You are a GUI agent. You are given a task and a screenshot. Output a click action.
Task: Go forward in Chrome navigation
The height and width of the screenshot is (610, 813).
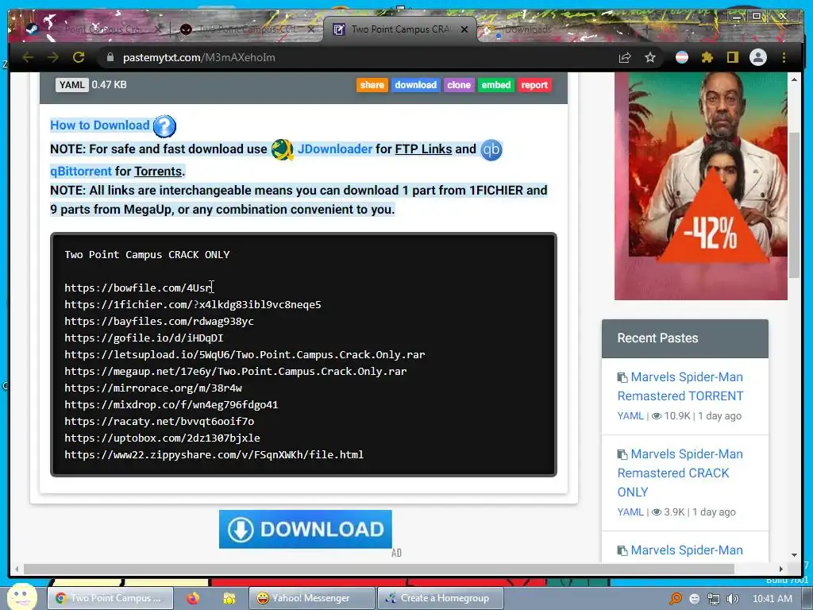[53, 57]
